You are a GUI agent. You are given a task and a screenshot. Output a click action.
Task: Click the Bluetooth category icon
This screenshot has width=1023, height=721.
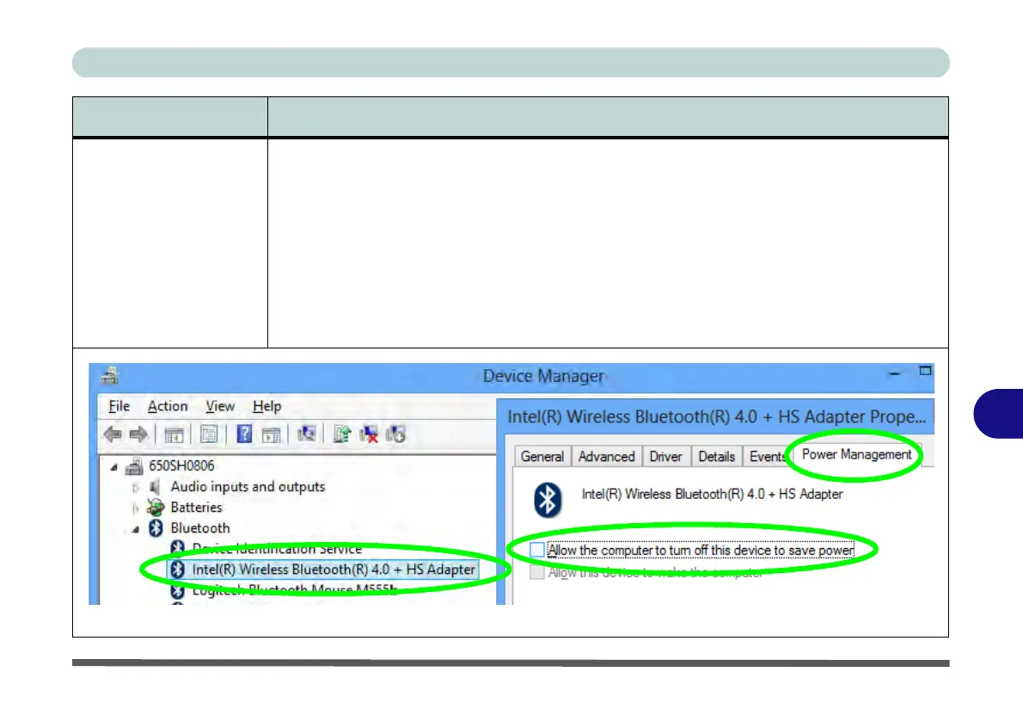[x=156, y=527]
